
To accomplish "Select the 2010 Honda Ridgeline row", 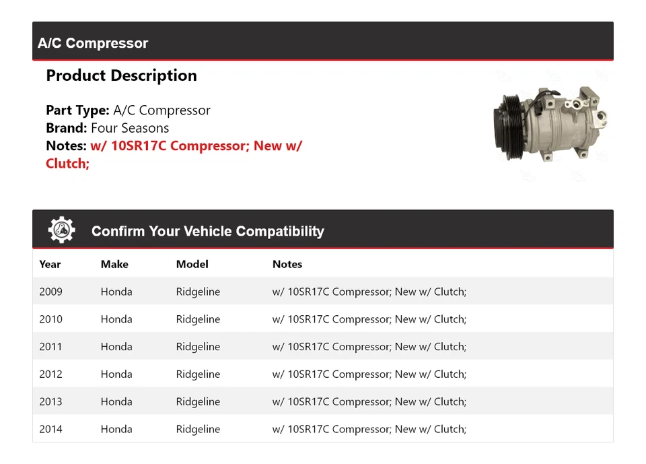I will pos(323,319).
